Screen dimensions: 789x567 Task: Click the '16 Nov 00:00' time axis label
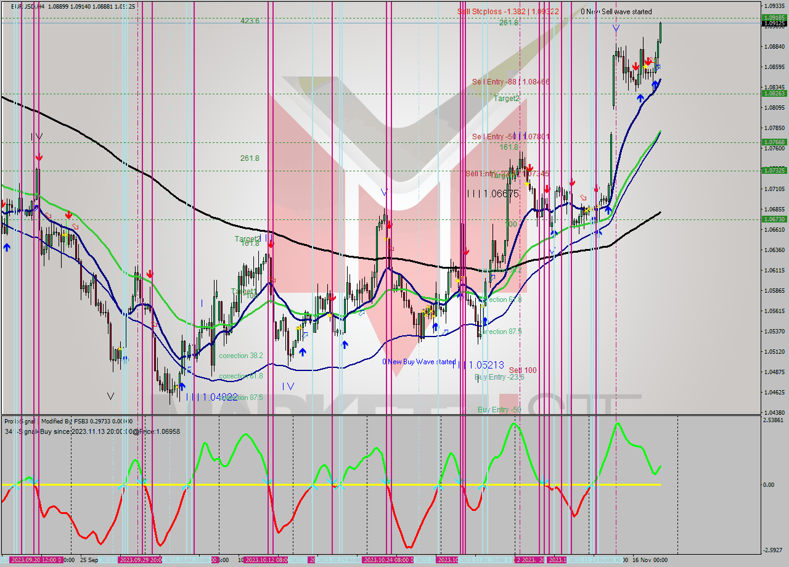[x=649, y=560]
